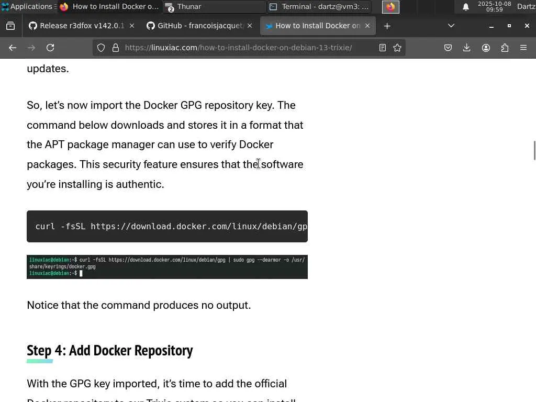The image size is (536, 402).
Task: Open the Firefox hamburger menu
Action: [x=523, y=48]
